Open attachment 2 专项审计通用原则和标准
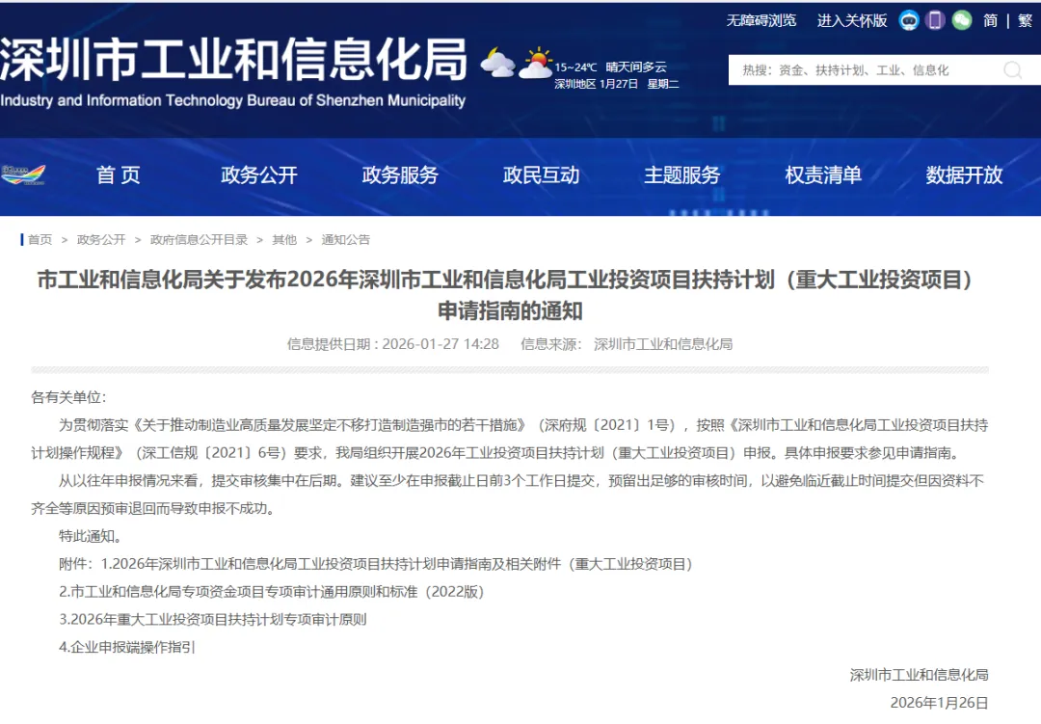The height and width of the screenshot is (724, 1041). click(x=272, y=592)
